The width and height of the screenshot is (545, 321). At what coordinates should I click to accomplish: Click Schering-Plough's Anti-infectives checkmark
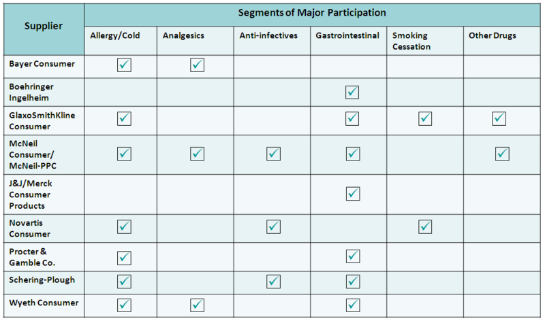click(x=273, y=280)
